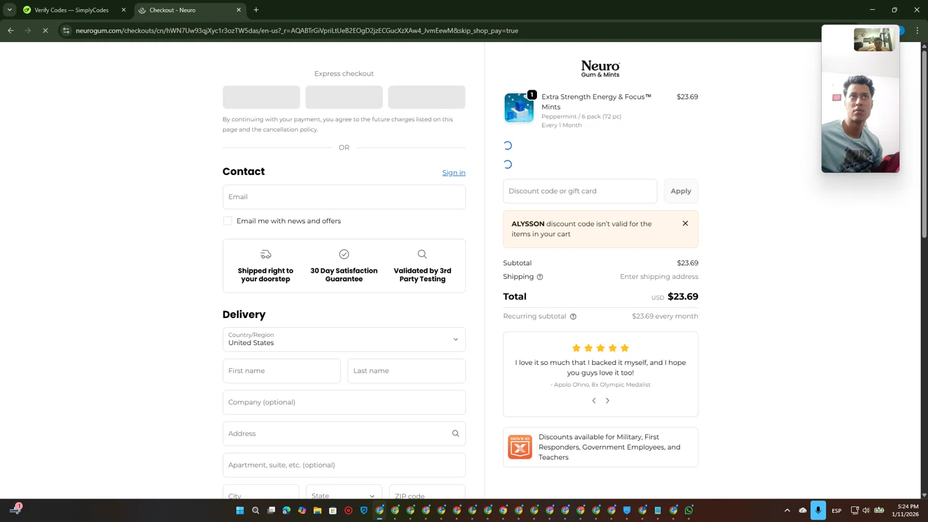Open Microsoft Store from the taskbar
The height and width of the screenshot is (522, 928).
point(333,510)
